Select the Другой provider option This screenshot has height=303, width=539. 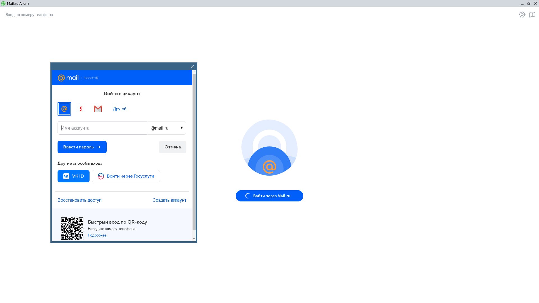click(120, 109)
